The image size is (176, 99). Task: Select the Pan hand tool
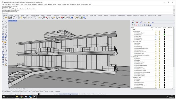pyautogui.click(x=26, y=18)
